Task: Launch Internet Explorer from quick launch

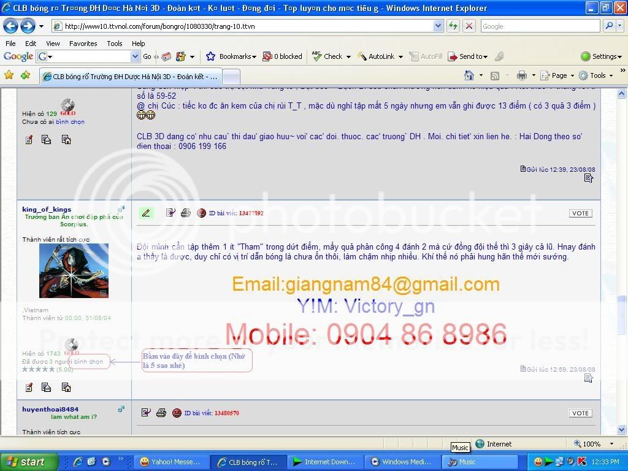Action: pos(78,462)
